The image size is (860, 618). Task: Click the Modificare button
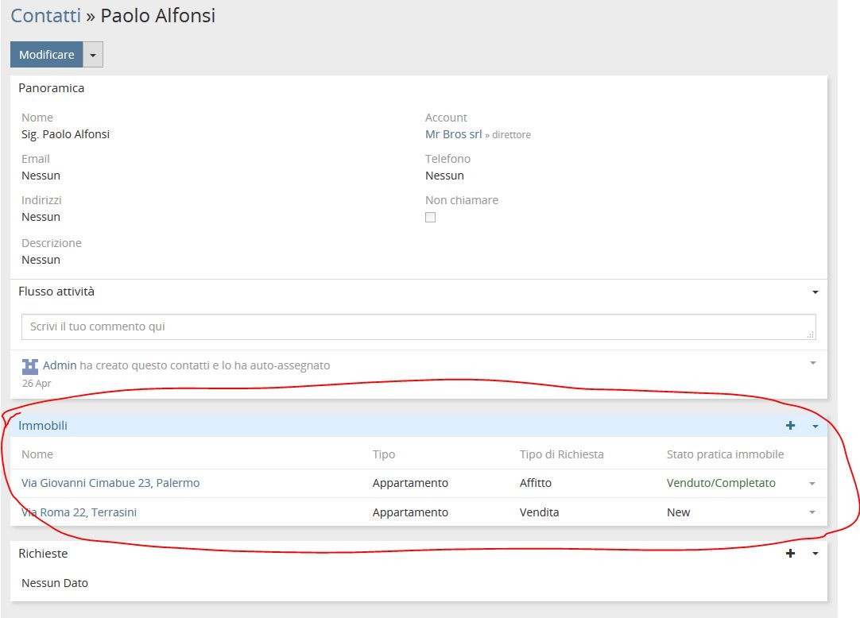point(47,55)
